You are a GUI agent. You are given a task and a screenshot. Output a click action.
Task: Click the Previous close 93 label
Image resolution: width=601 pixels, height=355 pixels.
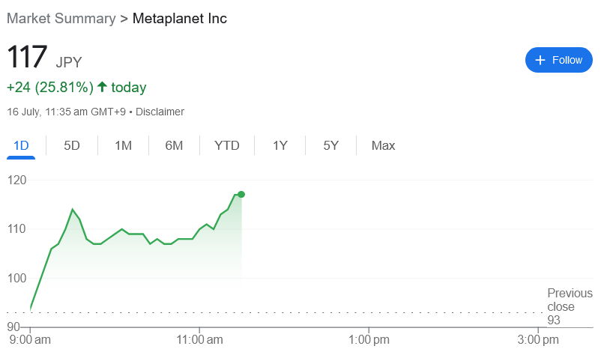pyautogui.click(x=569, y=306)
